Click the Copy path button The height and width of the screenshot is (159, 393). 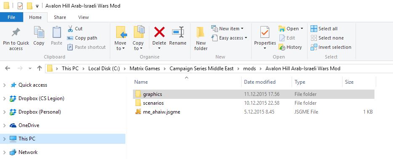[82, 38]
